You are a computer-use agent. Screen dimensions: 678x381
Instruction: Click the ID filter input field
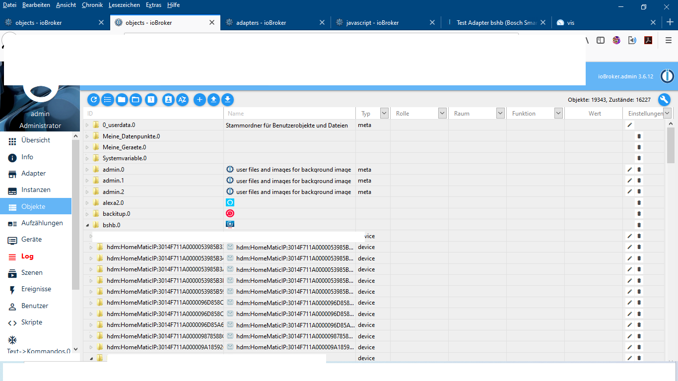pos(153,113)
